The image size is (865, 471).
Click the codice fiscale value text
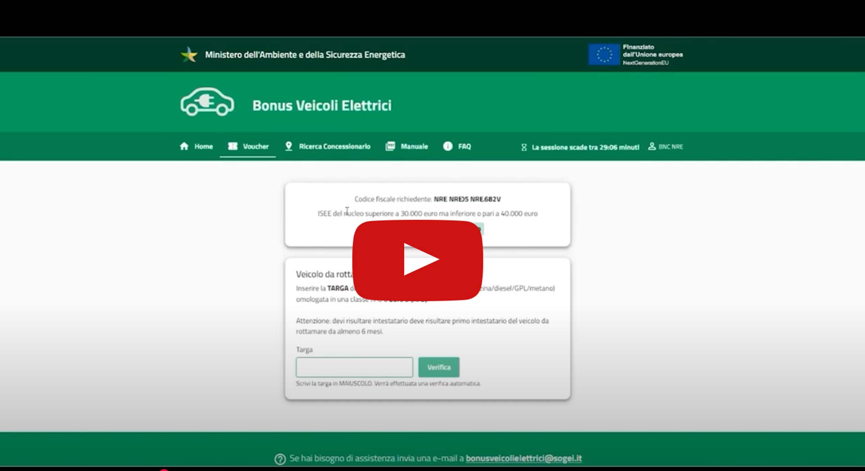467,199
